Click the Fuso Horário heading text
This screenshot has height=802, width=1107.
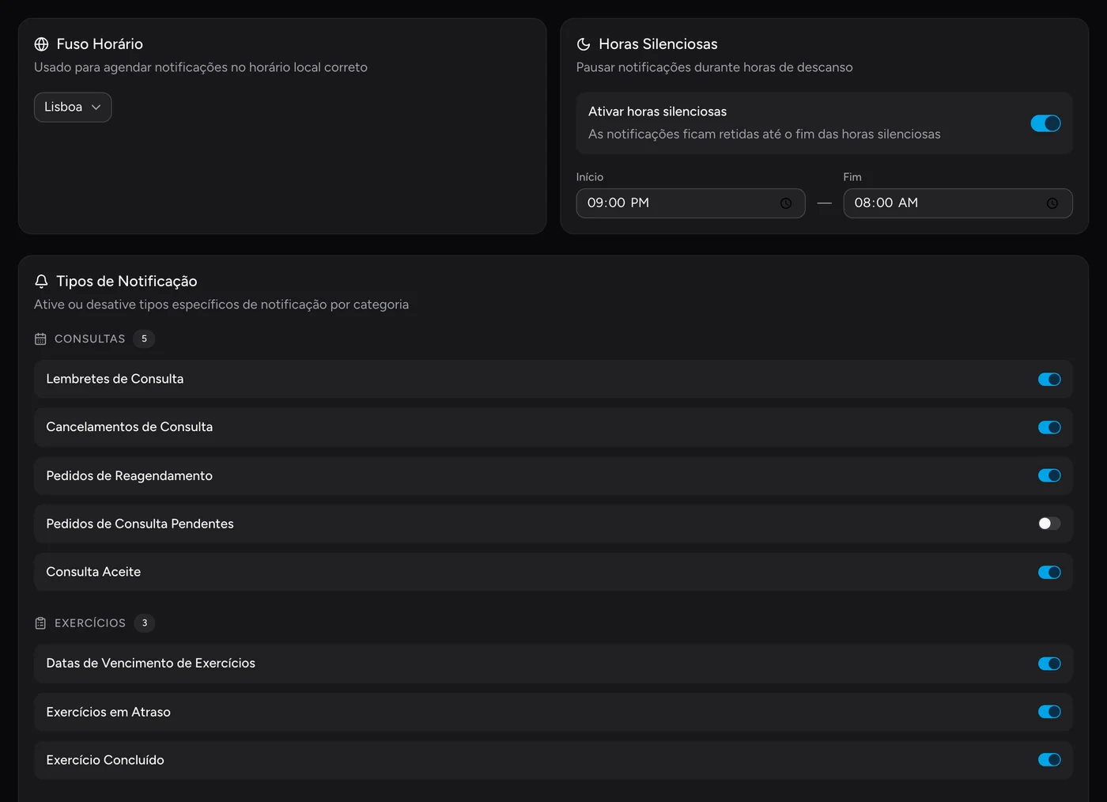tap(100, 44)
